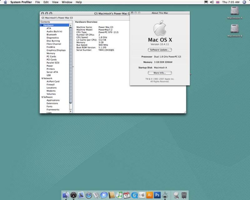Open the Trash in the dock

(184, 195)
